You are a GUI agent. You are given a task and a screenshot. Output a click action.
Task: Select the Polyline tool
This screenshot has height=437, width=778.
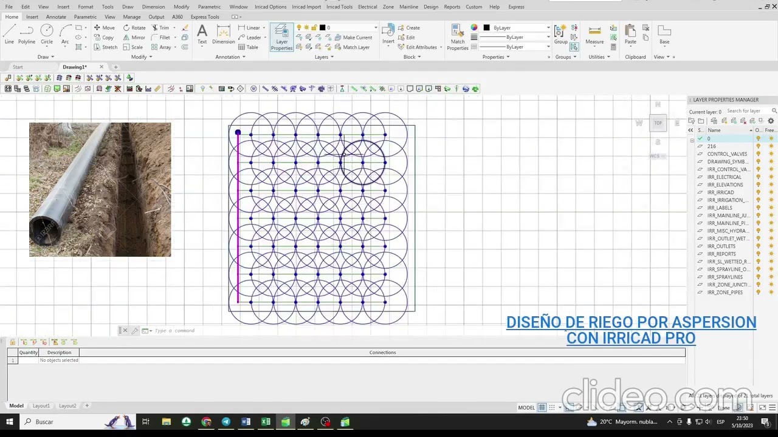coord(27,34)
